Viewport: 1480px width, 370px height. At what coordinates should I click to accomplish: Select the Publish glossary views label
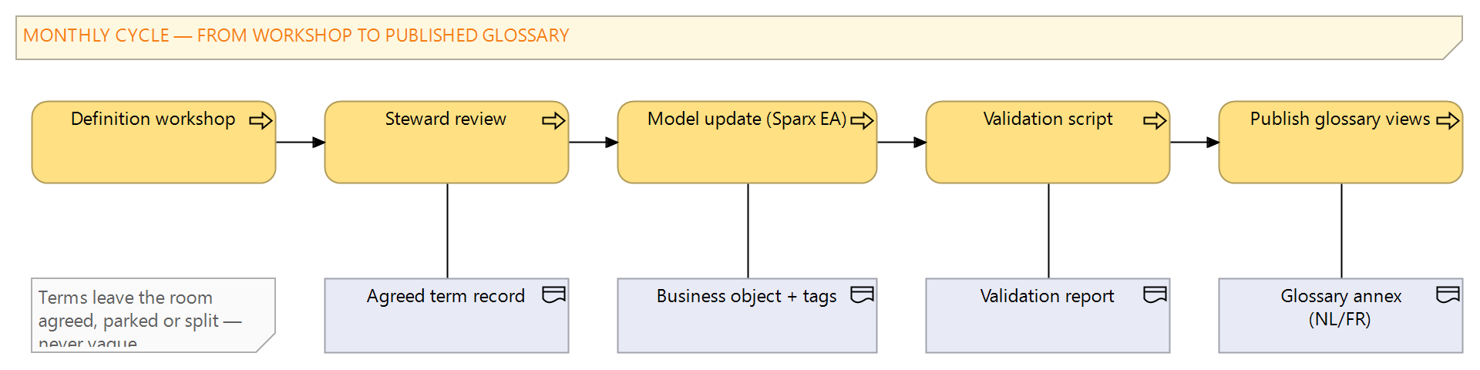[1340, 119]
